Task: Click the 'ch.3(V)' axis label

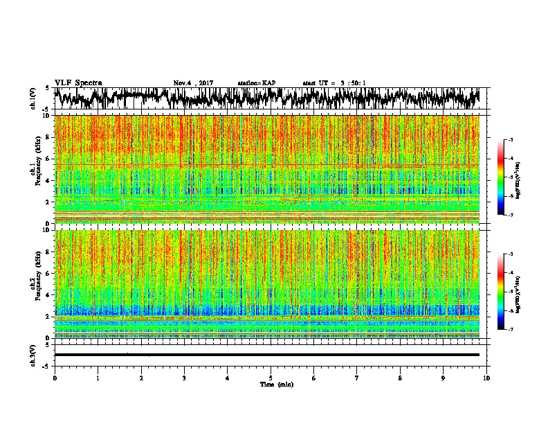Action: pos(33,355)
